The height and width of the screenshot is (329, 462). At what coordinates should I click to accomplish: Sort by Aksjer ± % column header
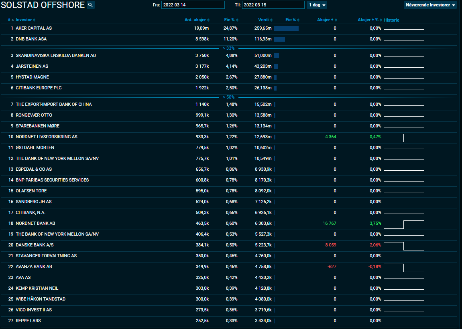(x=370, y=20)
